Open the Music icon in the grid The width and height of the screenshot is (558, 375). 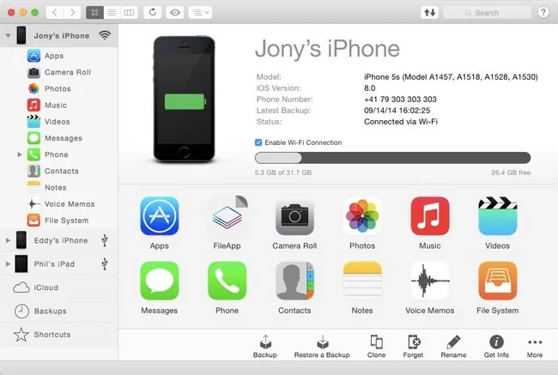430,216
